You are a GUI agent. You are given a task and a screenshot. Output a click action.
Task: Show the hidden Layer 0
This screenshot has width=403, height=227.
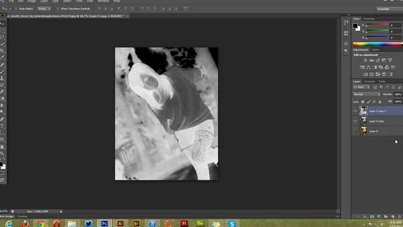[x=355, y=131]
